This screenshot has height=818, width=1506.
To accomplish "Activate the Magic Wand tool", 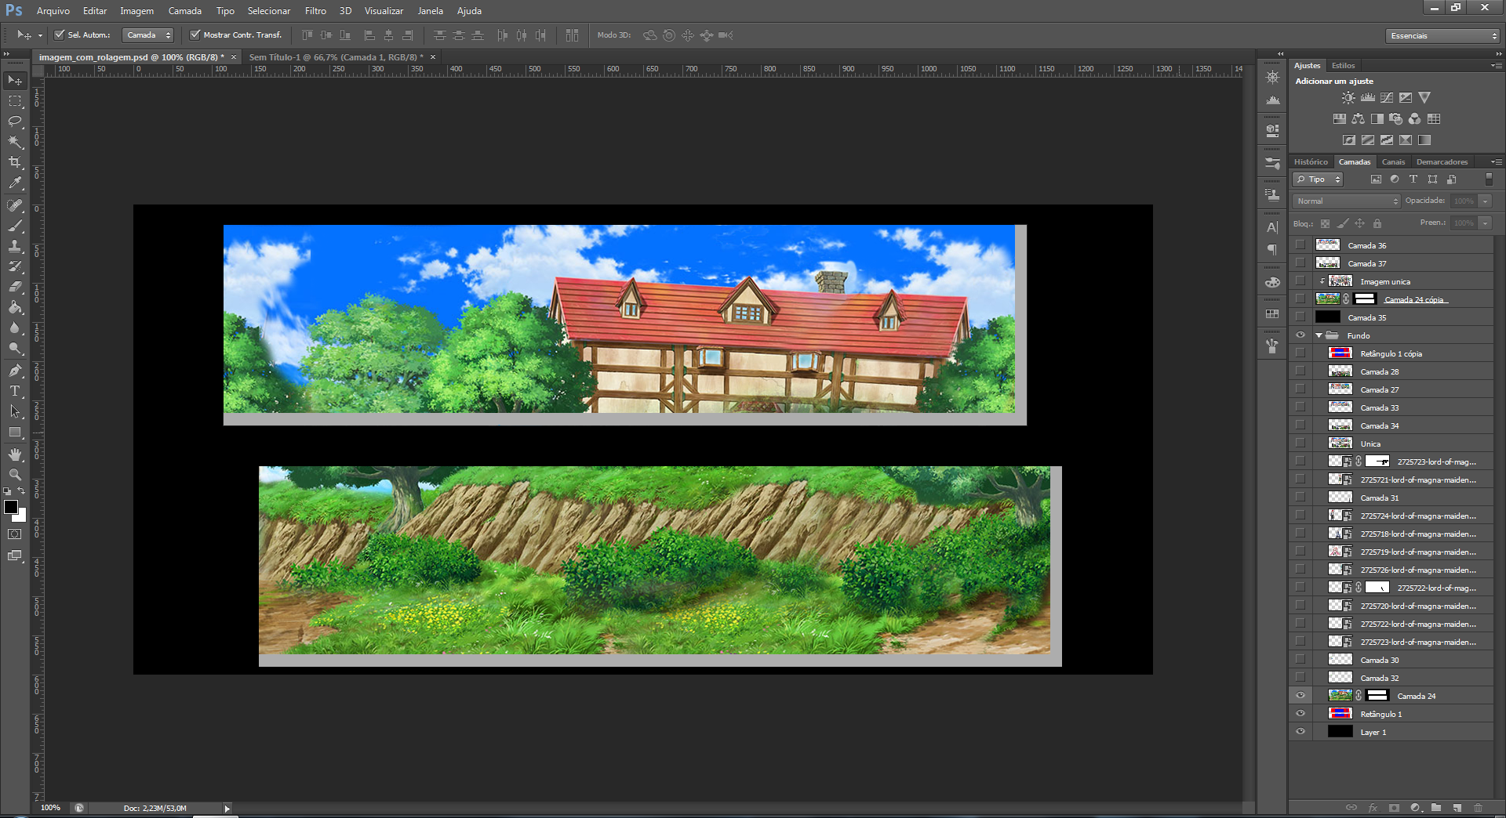I will coord(15,142).
